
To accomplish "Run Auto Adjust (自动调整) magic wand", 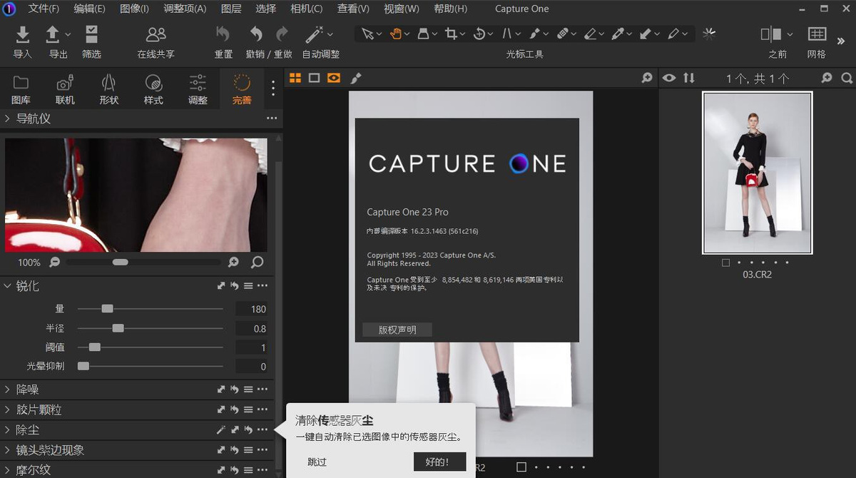I will (315, 34).
